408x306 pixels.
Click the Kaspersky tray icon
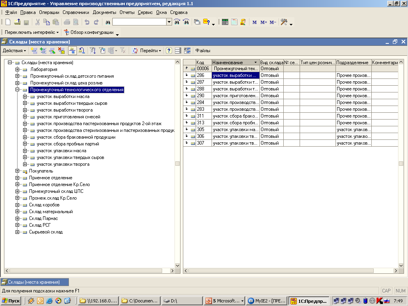(x=380, y=301)
